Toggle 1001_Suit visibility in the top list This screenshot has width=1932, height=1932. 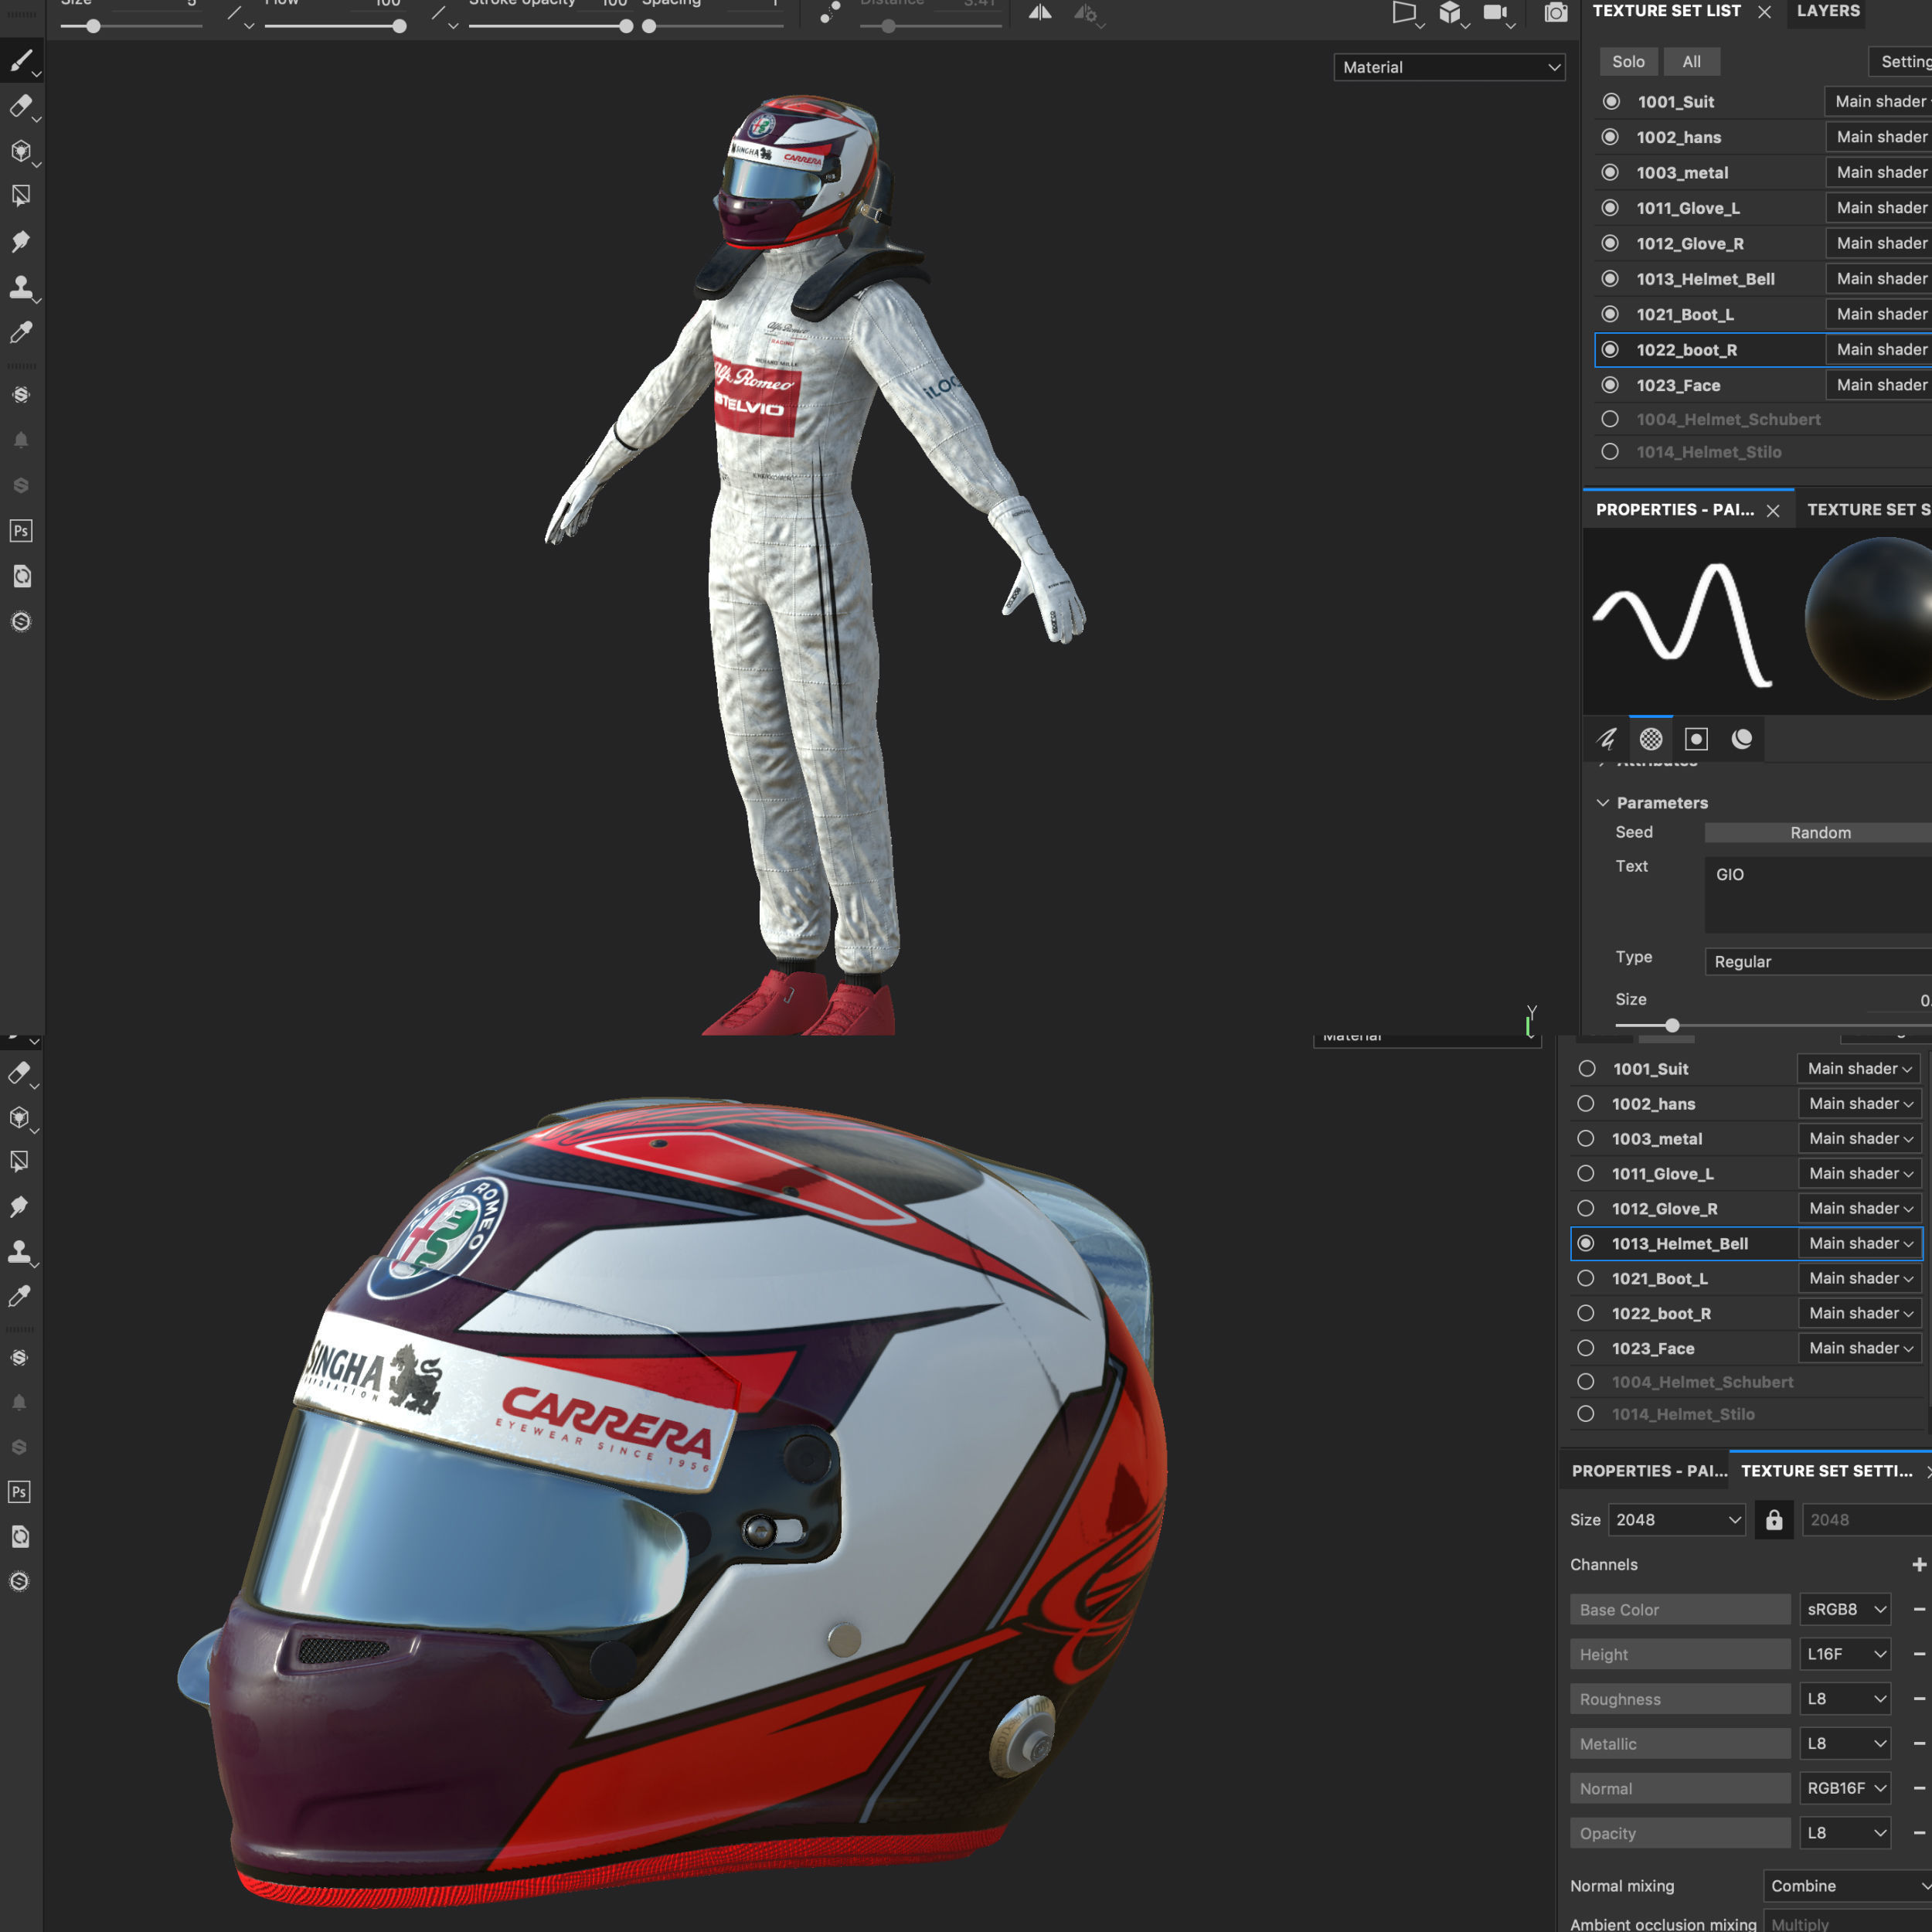(x=1611, y=101)
